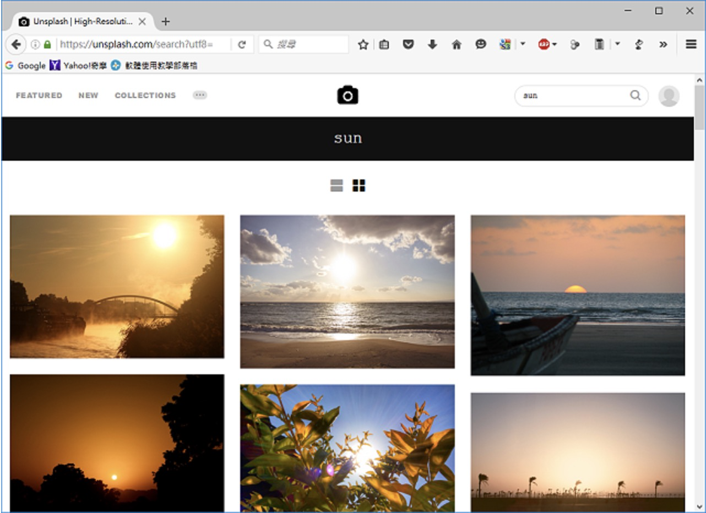The width and height of the screenshot is (706, 513).
Task: Select the Unsplash High-Resolution tab
Action: (83, 21)
